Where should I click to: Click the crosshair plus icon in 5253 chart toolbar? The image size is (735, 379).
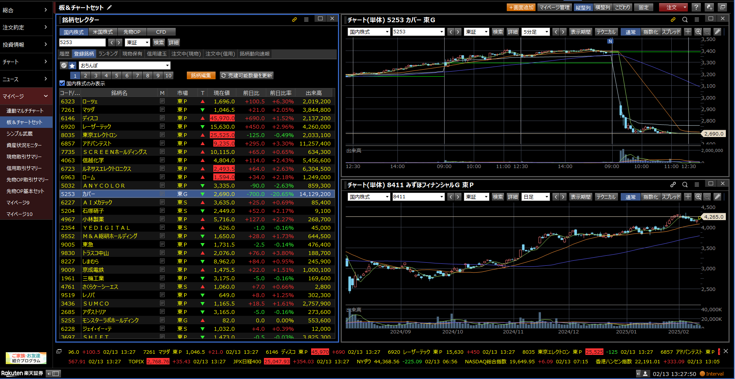click(688, 32)
